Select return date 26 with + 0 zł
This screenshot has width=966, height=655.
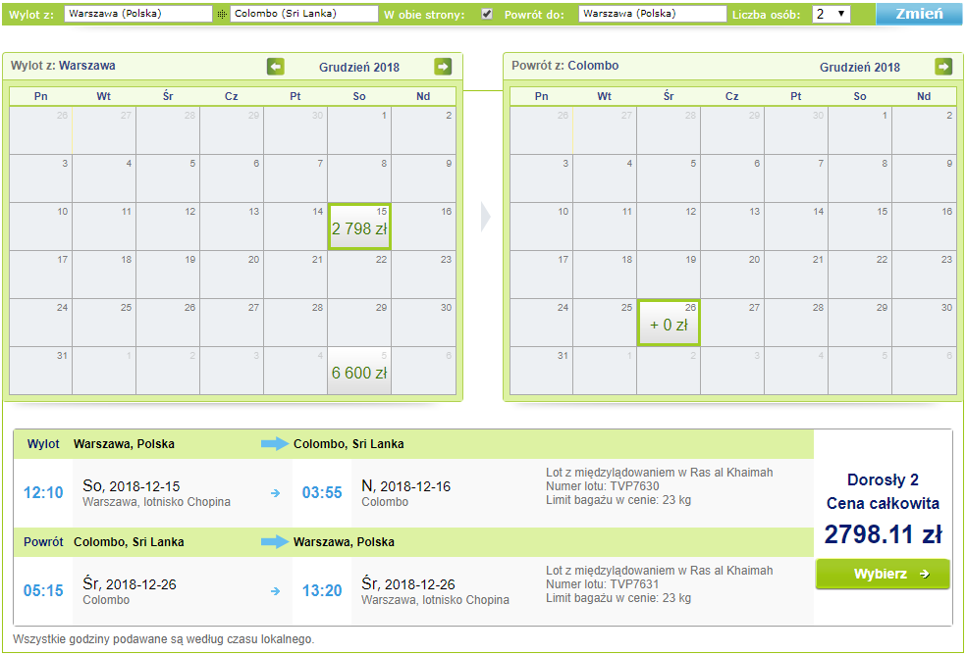coord(669,323)
